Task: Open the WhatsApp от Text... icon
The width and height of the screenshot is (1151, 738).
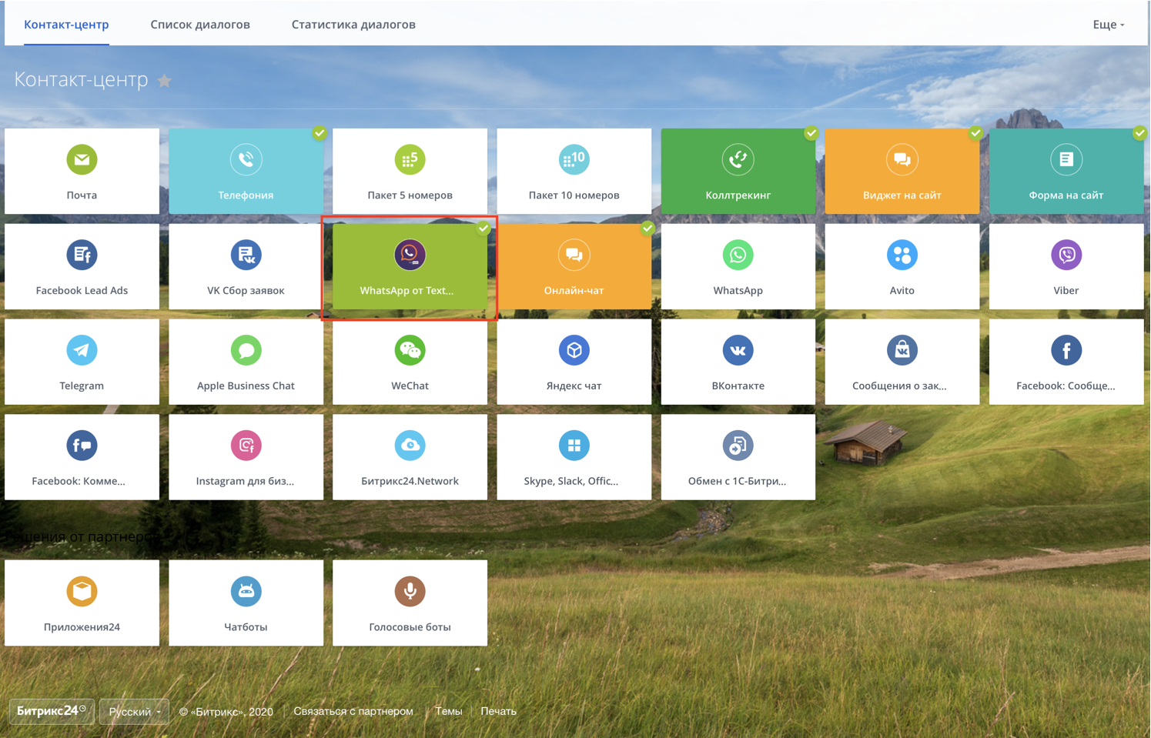Action: [x=410, y=255]
